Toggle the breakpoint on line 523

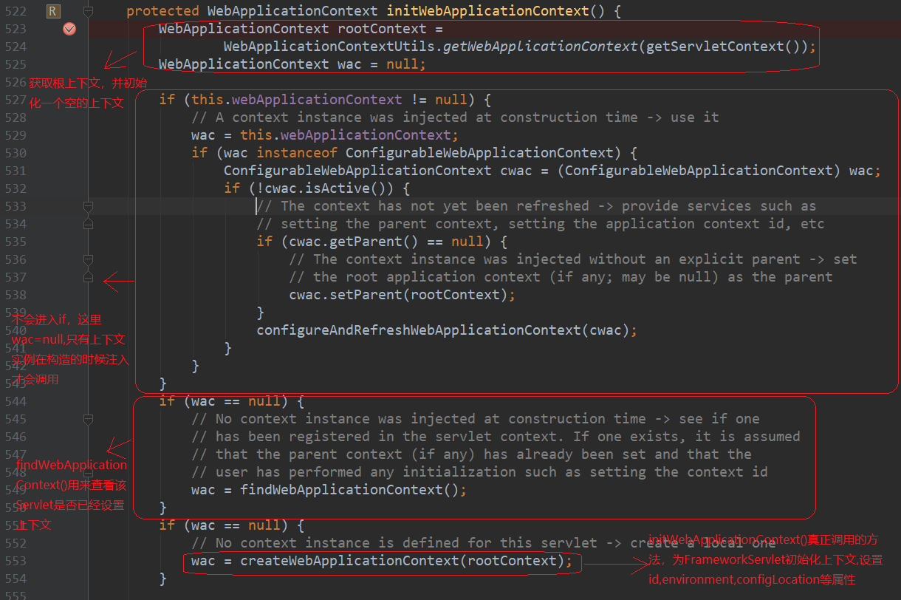[69, 29]
